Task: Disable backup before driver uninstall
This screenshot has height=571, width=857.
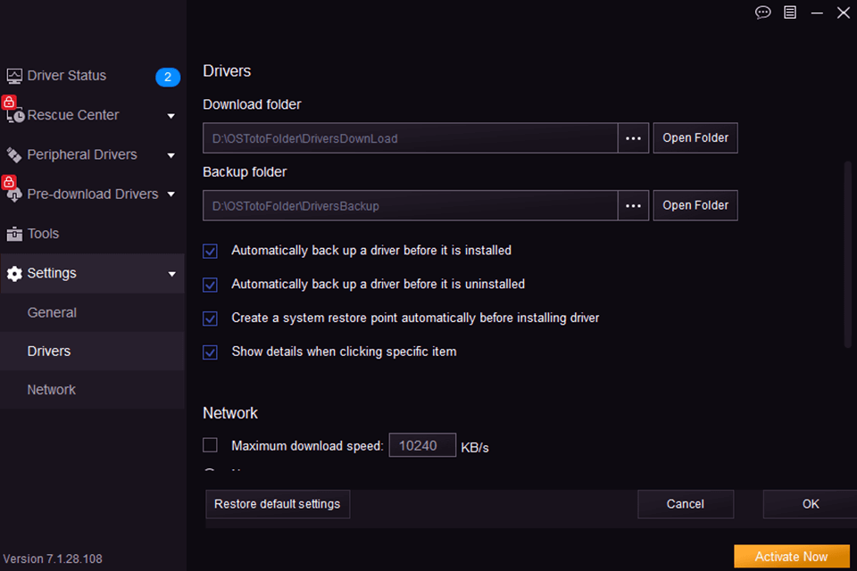Action: (x=210, y=285)
